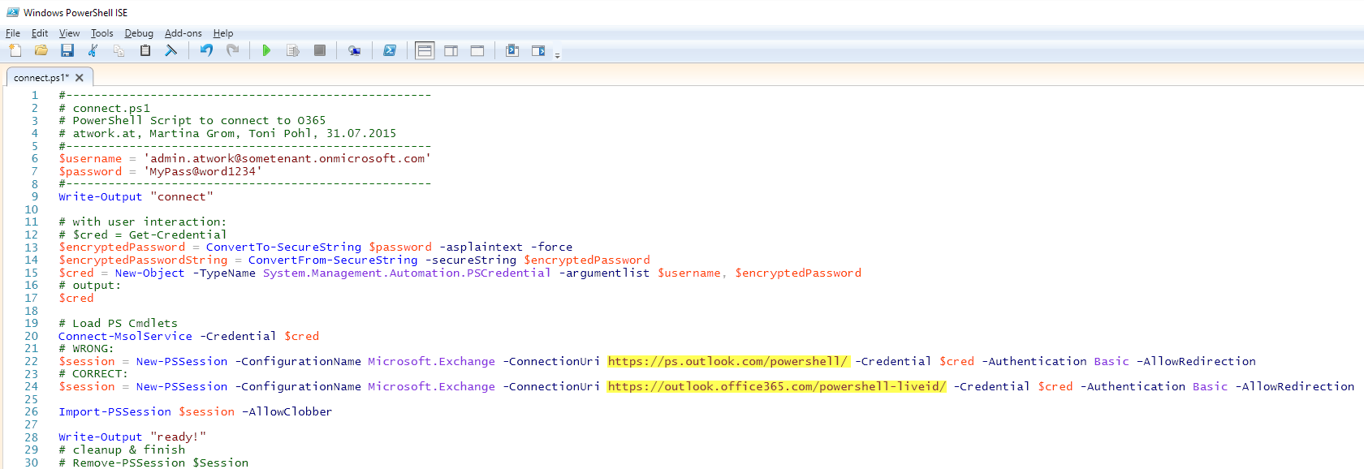This screenshot has width=1364, height=469.
Task: Open the File menu
Action: 13,33
